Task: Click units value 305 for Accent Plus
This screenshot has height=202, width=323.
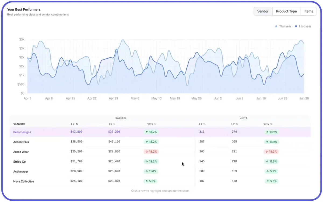Action: click(x=234, y=142)
